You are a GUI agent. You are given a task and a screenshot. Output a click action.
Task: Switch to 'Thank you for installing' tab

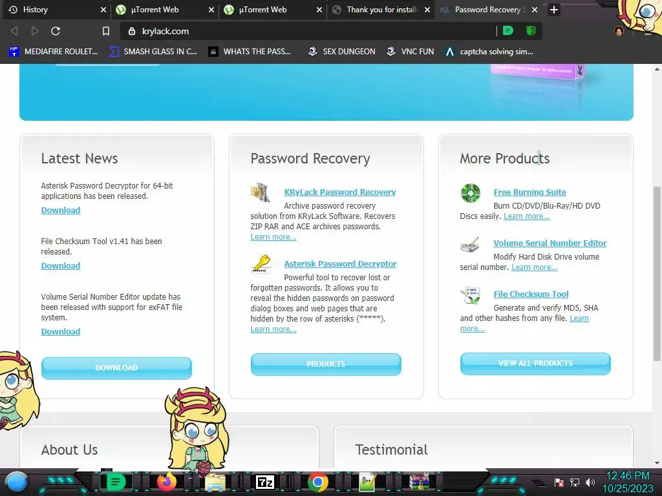[381, 10]
